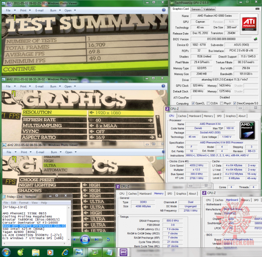The image size is (262, 257).
Task: Rotate photo with rotate arrow button
Action: pyautogui.click(x=108, y=240)
